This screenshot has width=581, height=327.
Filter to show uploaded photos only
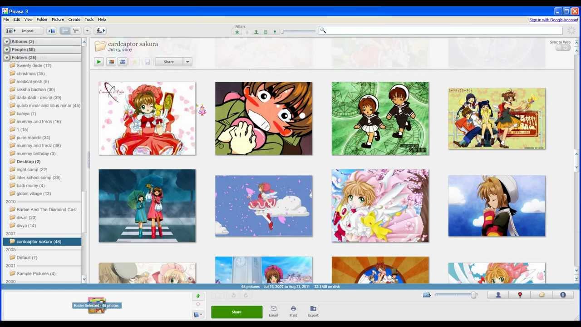coord(247,32)
